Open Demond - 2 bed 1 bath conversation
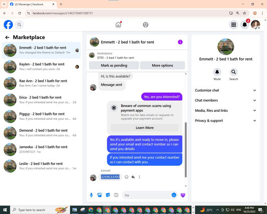The width and height of the screenshot is (267, 214). tap(41, 133)
